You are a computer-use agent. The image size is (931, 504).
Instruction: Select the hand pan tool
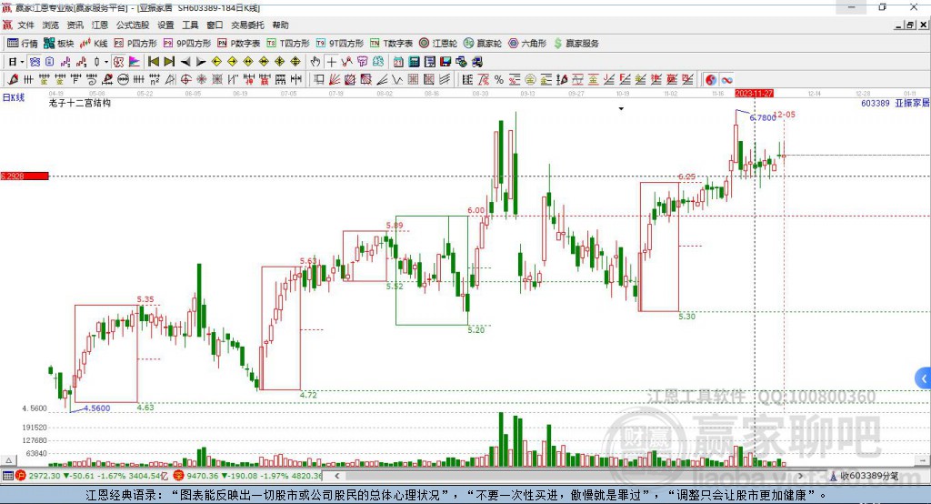tap(315, 62)
